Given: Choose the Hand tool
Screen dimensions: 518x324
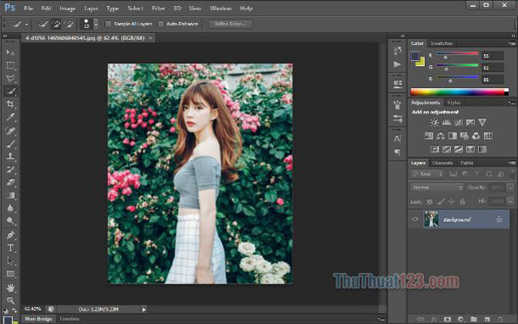Looking at the screenshot, I should 10,288.
